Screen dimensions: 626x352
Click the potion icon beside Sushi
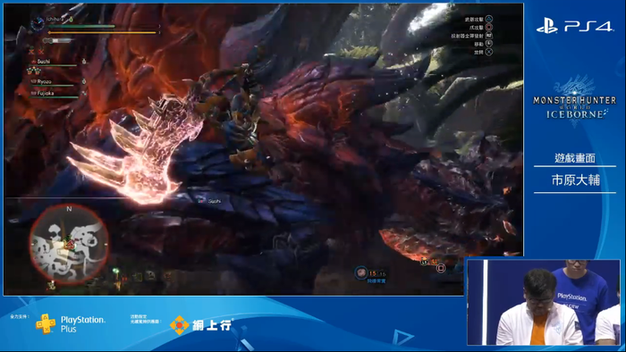pyautogui.click(x=84, y=62)
